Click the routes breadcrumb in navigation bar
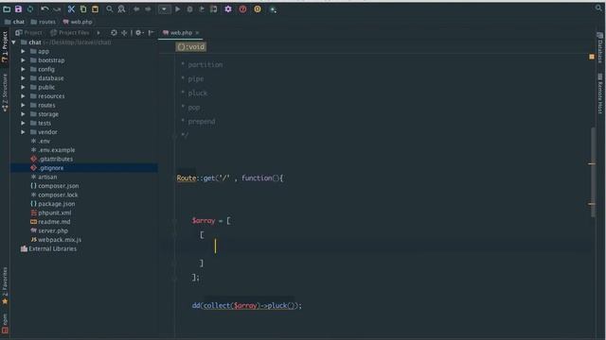Image resolution: width=606 pixels, height=340 pixels. point(44,22)
